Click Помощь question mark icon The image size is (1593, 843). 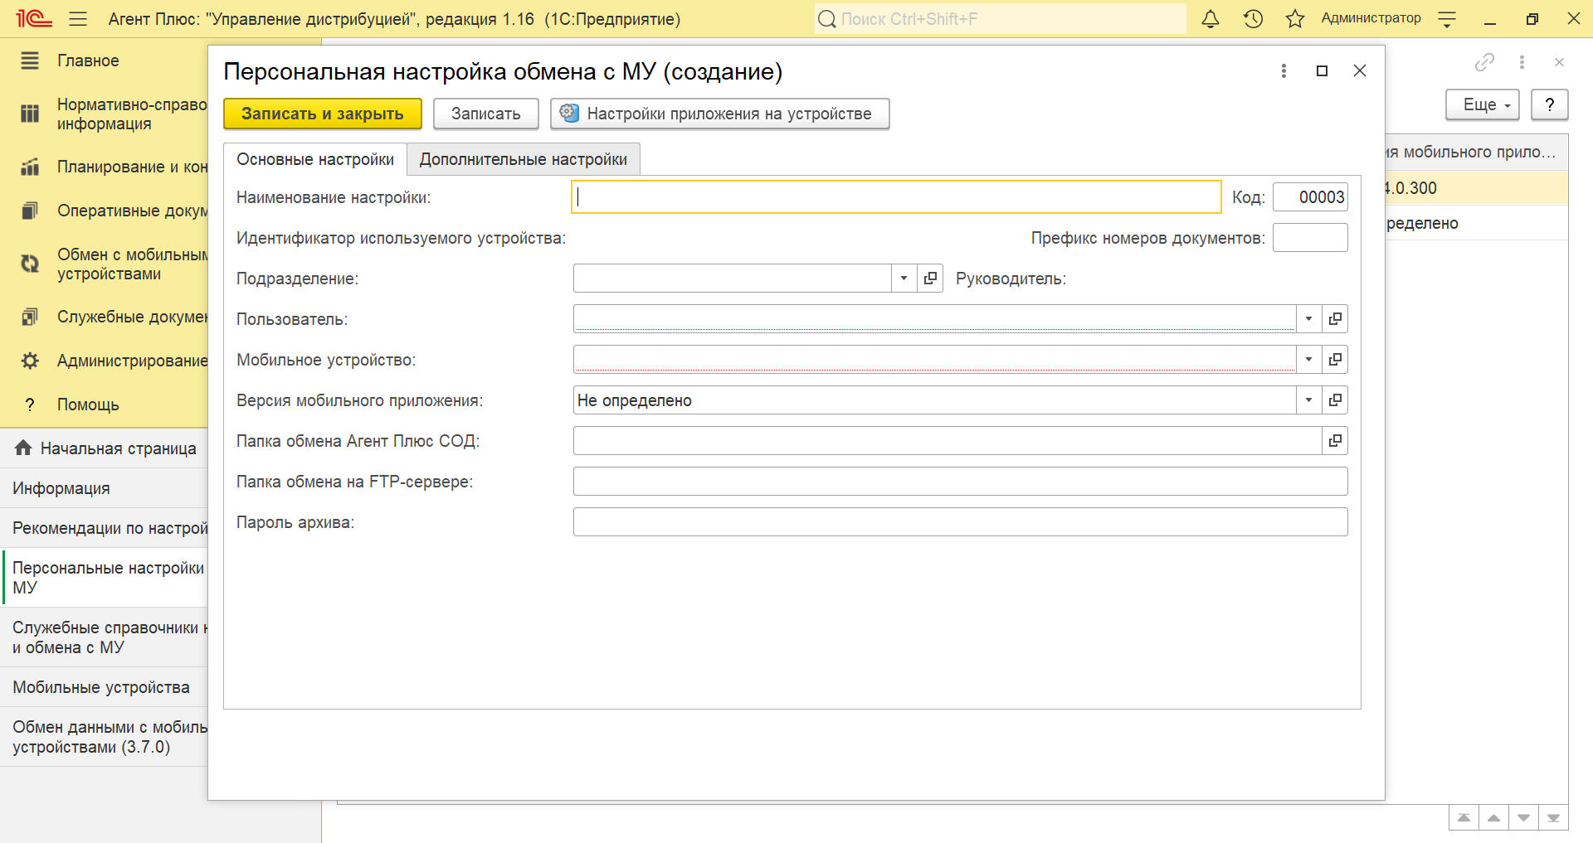click(30, 405)
